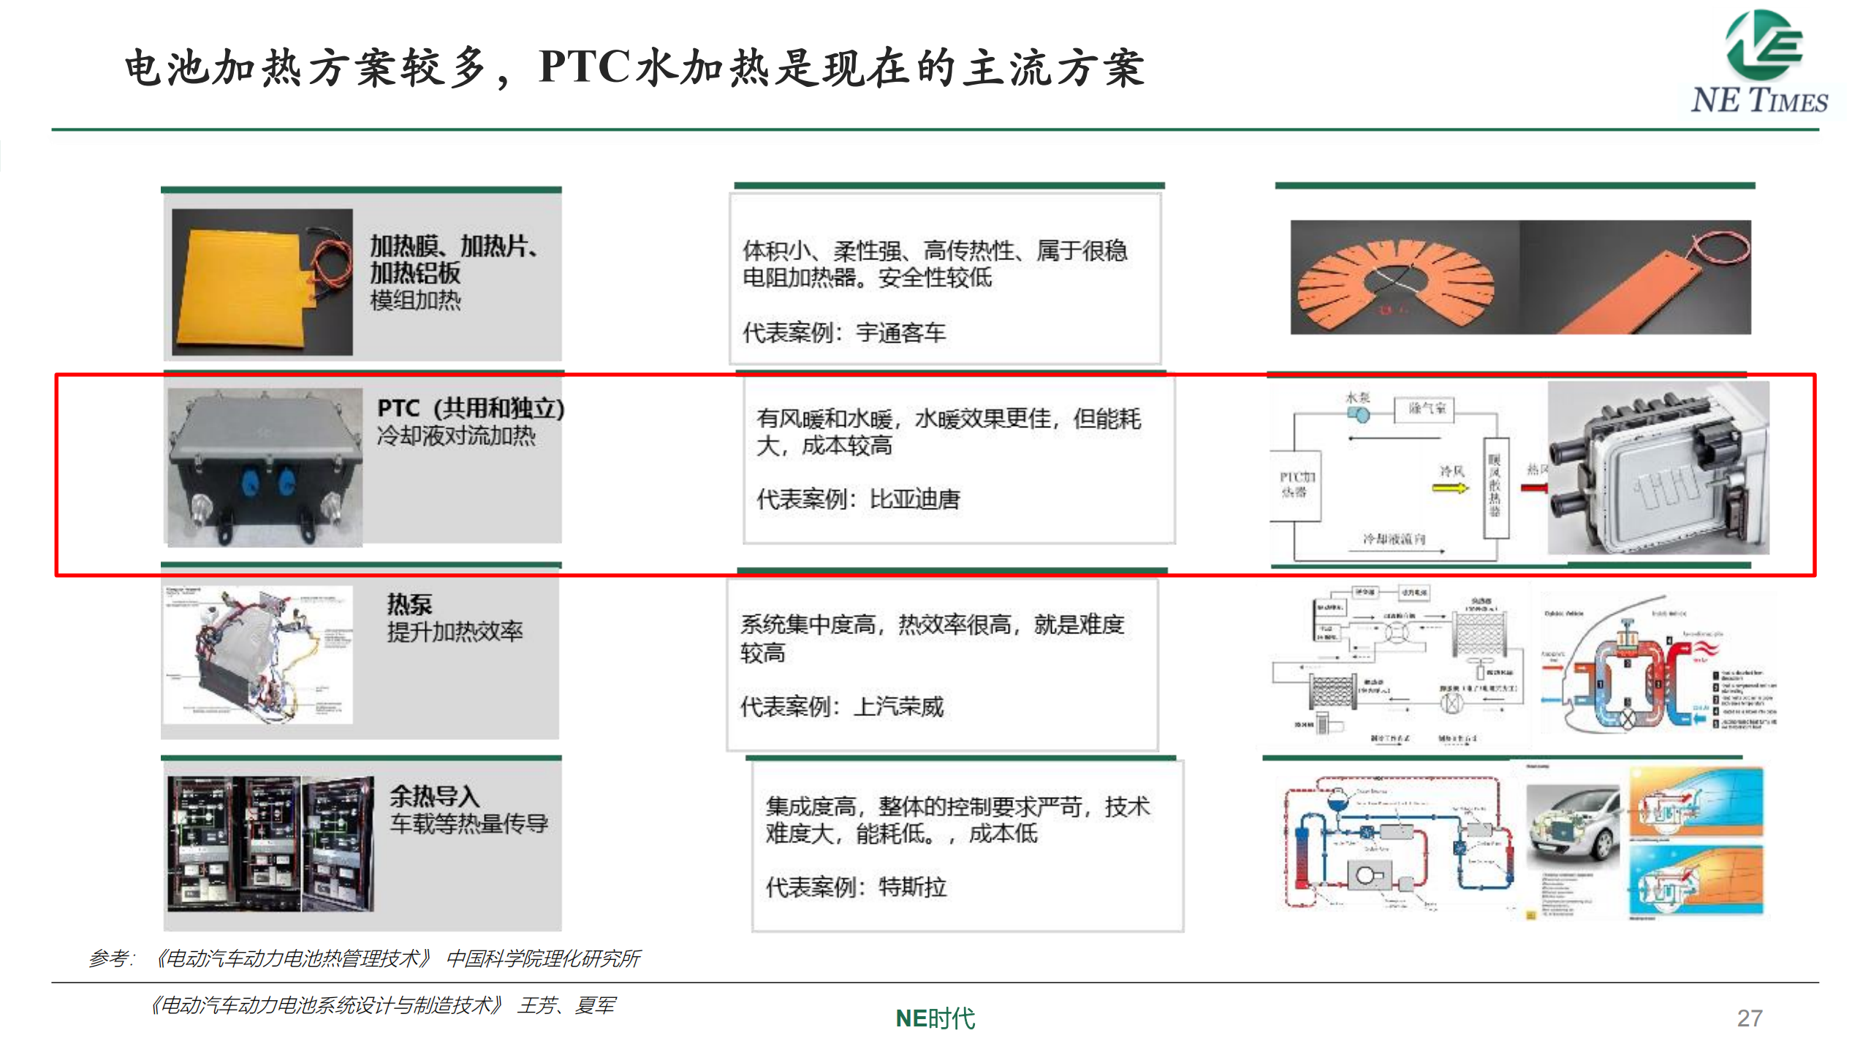This screenshot has width=1871, height=1052.
Task: Click the orange fan-shaped heating film image
Action: point(1396,278)
